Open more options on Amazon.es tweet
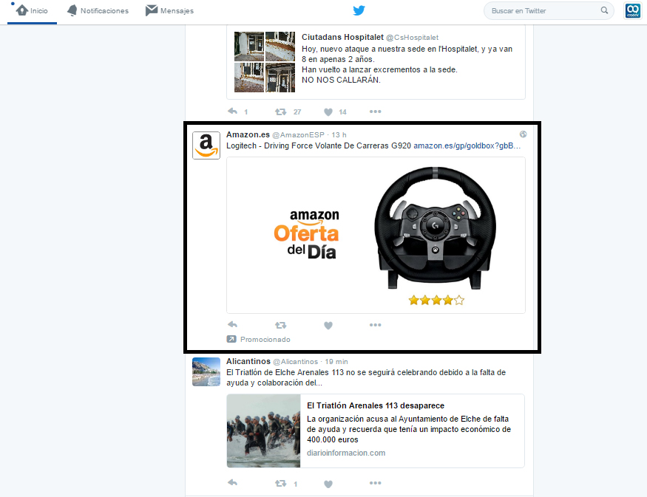Image resolution: width=647 pixels, height=497 pixels. 375,325
